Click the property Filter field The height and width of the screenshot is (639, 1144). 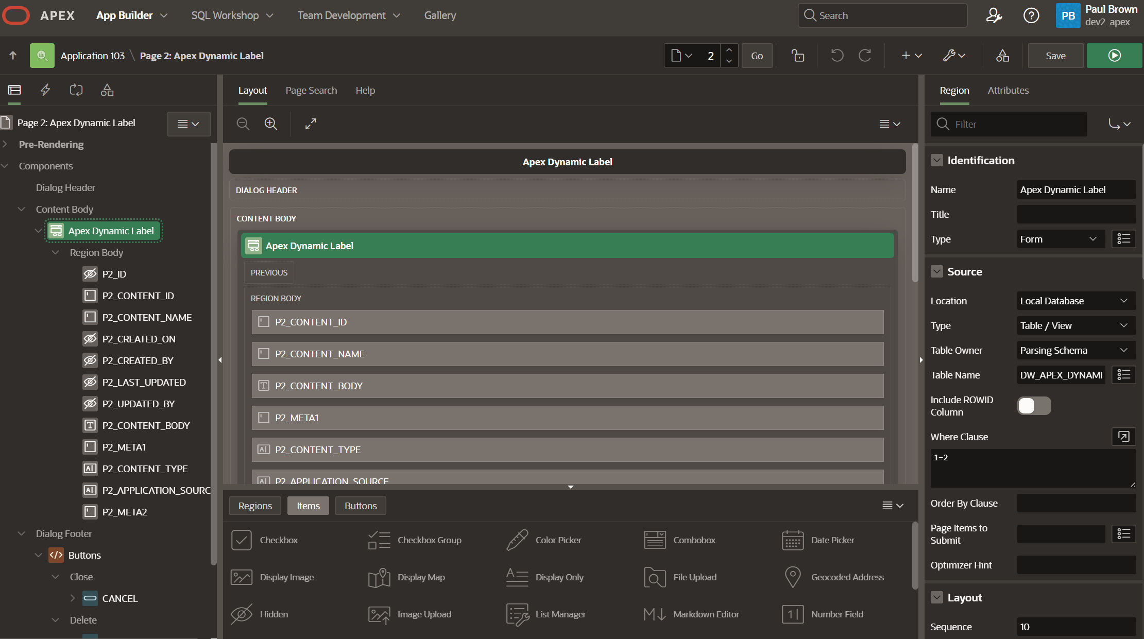1009,124
